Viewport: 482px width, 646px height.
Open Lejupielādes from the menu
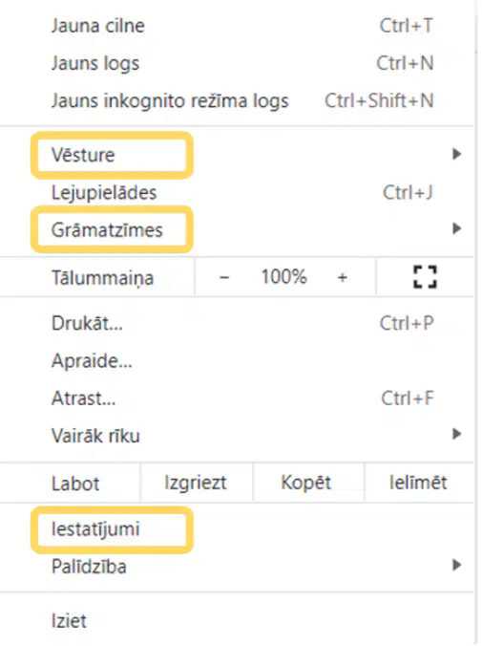click(x=237, y=192)
